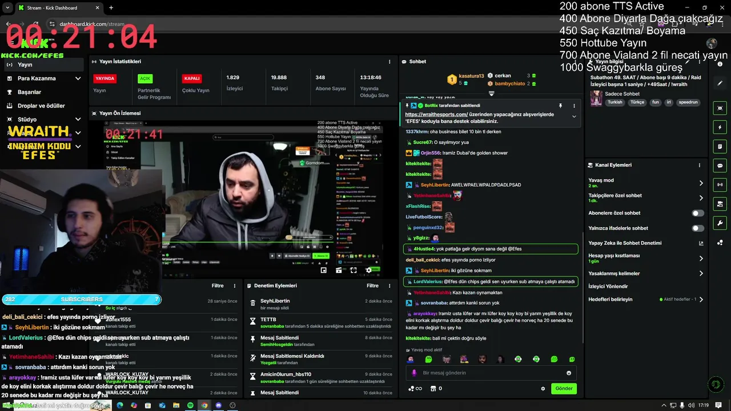The width and height of the screenshot is (731, 411).
Task: Select Yayın in left navigation
Action: pyautogui.click(x=43, y=65)
